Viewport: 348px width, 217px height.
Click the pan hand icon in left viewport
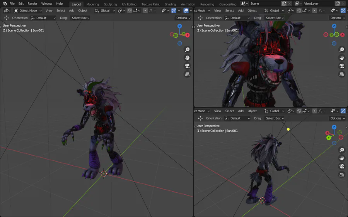coord(187,58)
